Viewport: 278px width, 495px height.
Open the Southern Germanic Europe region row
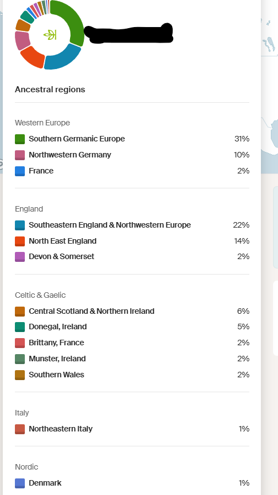pos(132,139)
